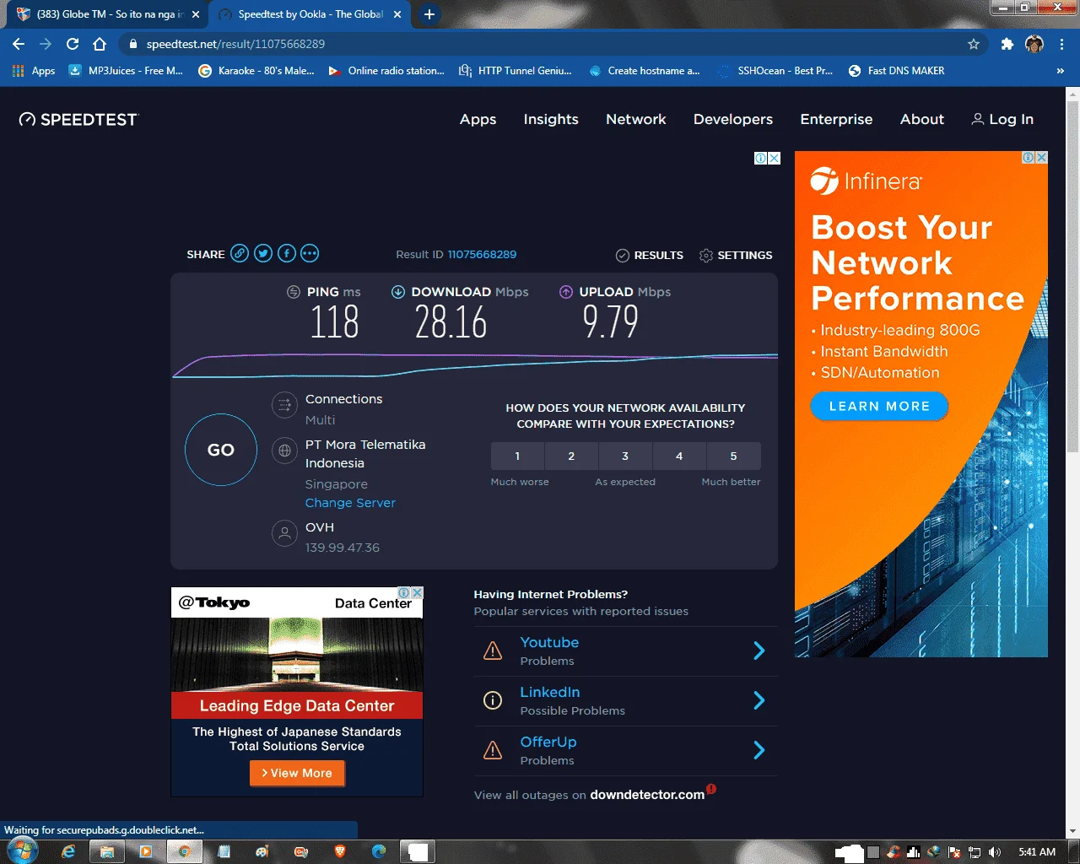This screenshot has height=864, width=1080.
Task: Open the About menu item
Action: 922,119
